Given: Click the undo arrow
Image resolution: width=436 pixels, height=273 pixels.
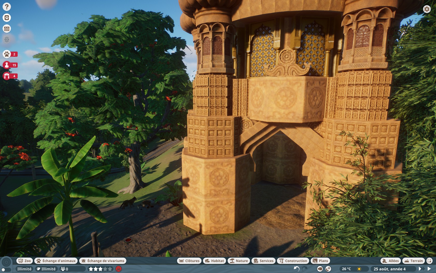Looking at the screenshot, I should 296,269.
